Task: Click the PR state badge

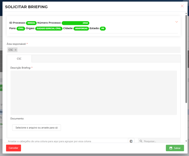Action: pos(103,28)
